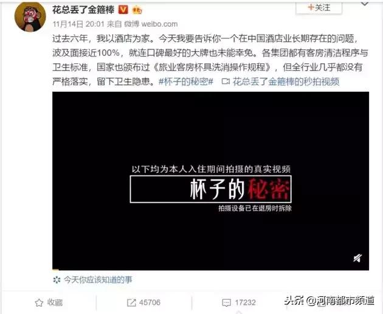Unmute the video with speaker icon

pyautogui.click(x=357, y=258)
